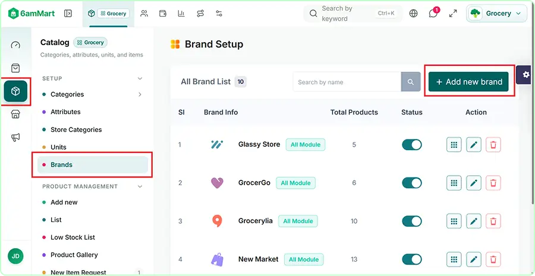Viewport: 535px width, 276px height.
Task: Open Attributes in the catalog menu
Action: [x=65, y=112]
